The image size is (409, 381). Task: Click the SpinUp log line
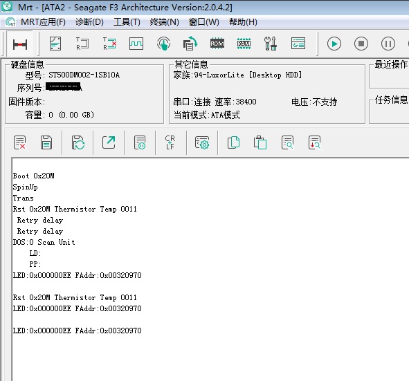[26, 187]
